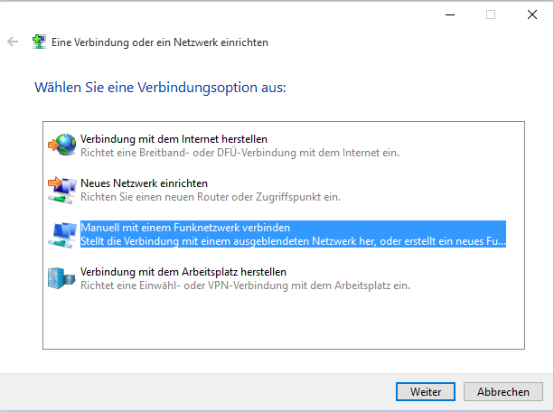This screenshot has width=554, height=412.
Task: Click the greyed-out maximize window button
Action: [x=491, y=14]
